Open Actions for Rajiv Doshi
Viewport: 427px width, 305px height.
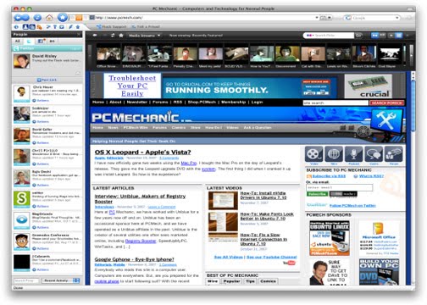[41, 186]
